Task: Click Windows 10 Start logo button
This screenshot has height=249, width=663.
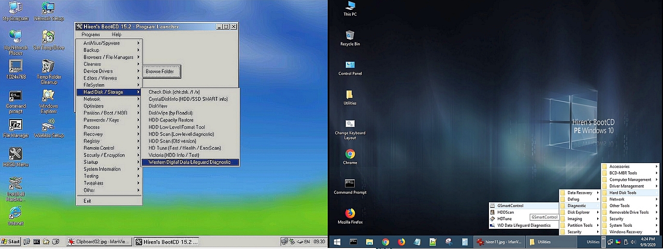Action: coord(337,242)
